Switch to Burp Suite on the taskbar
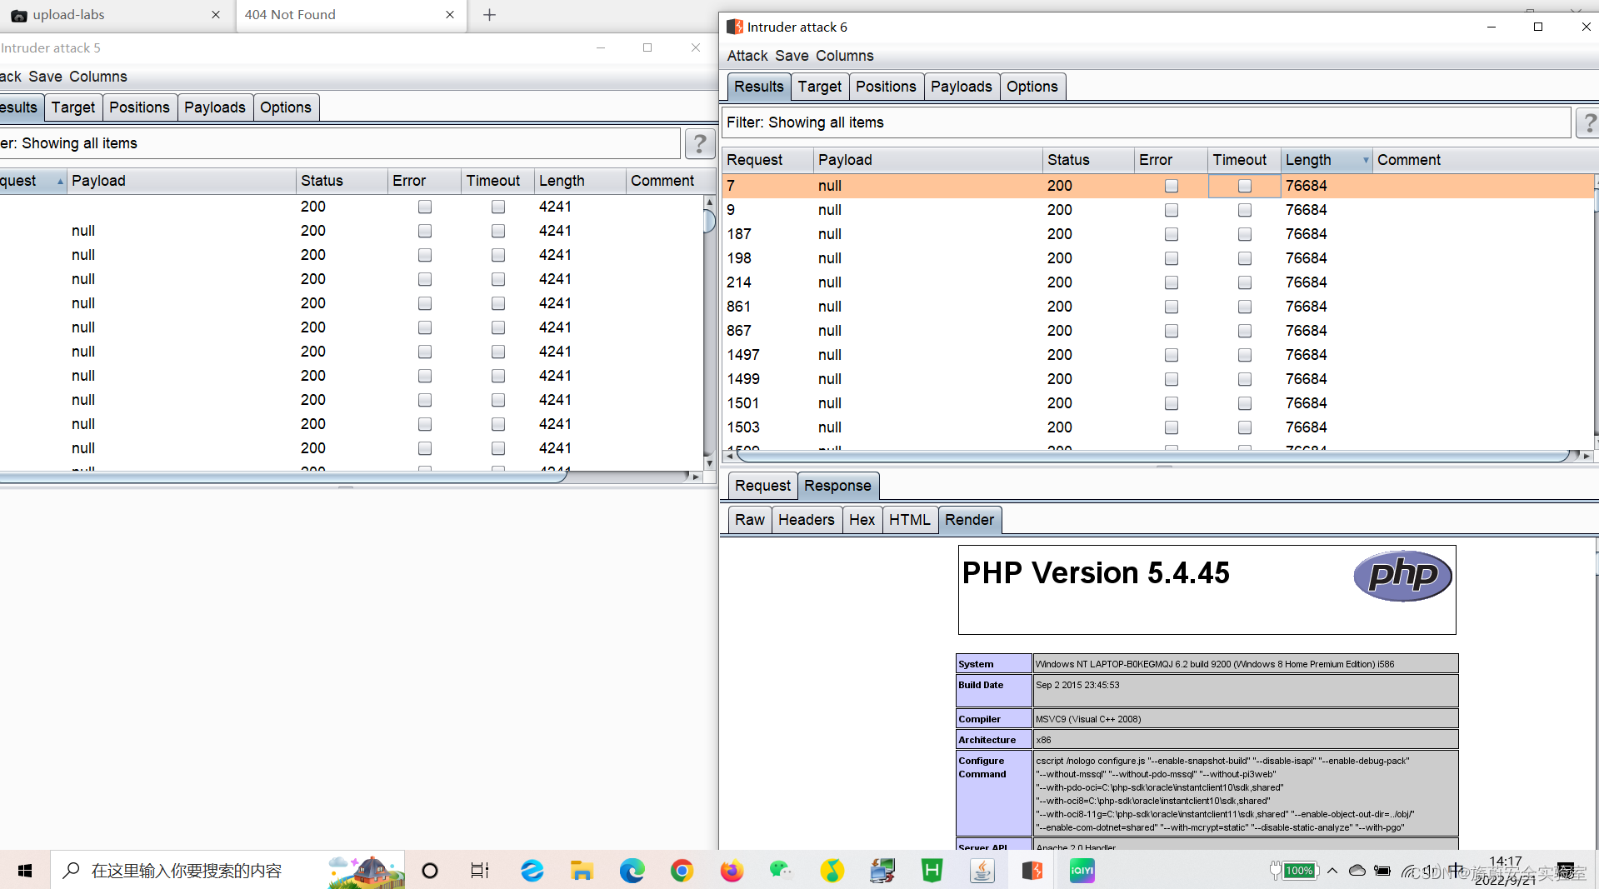Image resolution: width=1599 pixels, height=889 pixels. tap(1032, 871)
